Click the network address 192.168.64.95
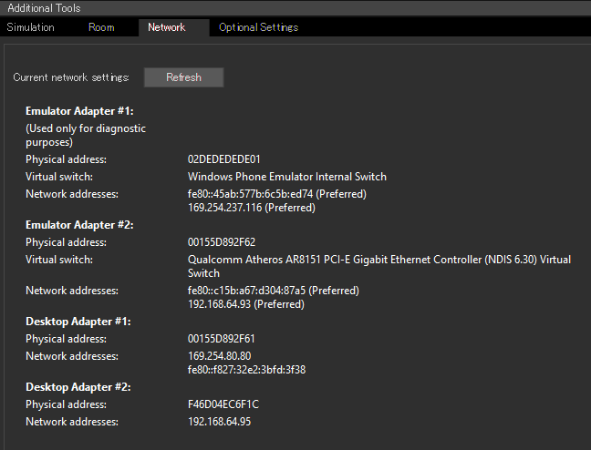 pos(219,422)
